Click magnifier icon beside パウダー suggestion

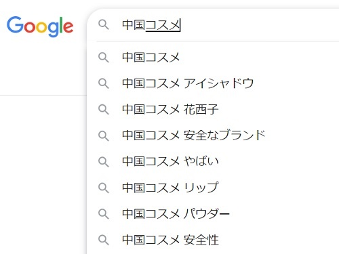click(x=104, y=213)
